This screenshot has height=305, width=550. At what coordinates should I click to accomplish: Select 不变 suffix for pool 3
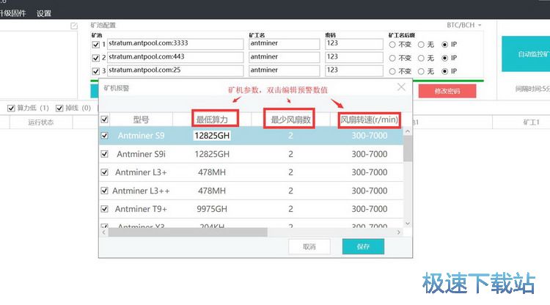392,71
